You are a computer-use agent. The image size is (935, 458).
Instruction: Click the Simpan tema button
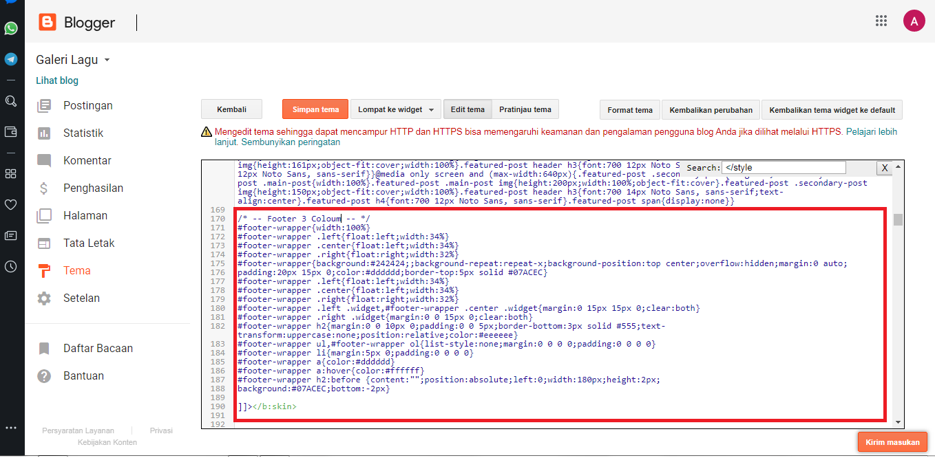[x=315, y=109]
